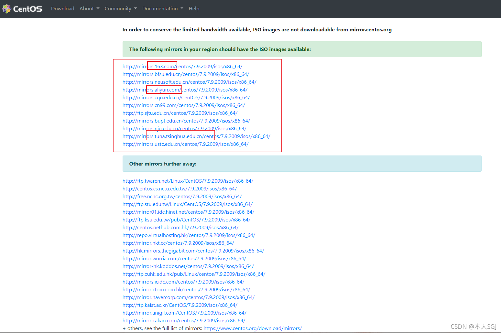The height and width of the screenshot is (333, 501).
Task: Open the mirror.kakao.com mirror link
Action: tap(184, 321)
